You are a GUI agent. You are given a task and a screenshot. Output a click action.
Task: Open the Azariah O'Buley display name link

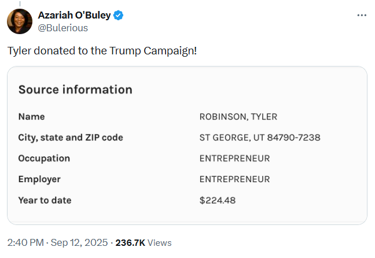click(73, 16)
